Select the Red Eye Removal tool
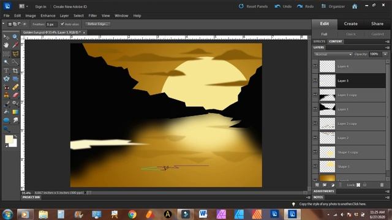 pos(6,87)
